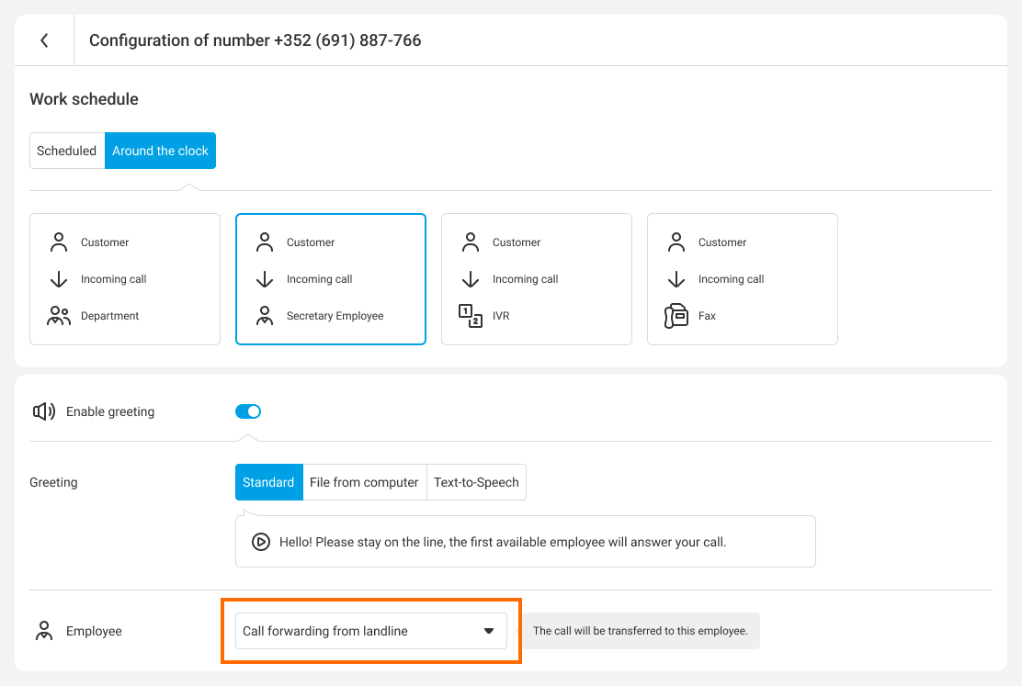1022x686 pixels.
Task: Click the Employee label person icon
Action: (43, 631)
